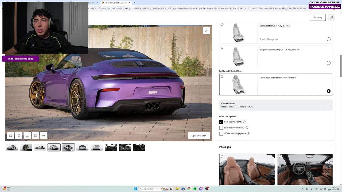Close the 911 GT3 S/C browser tab
This screenshot has width=342, height=192.
pos(130,3)
